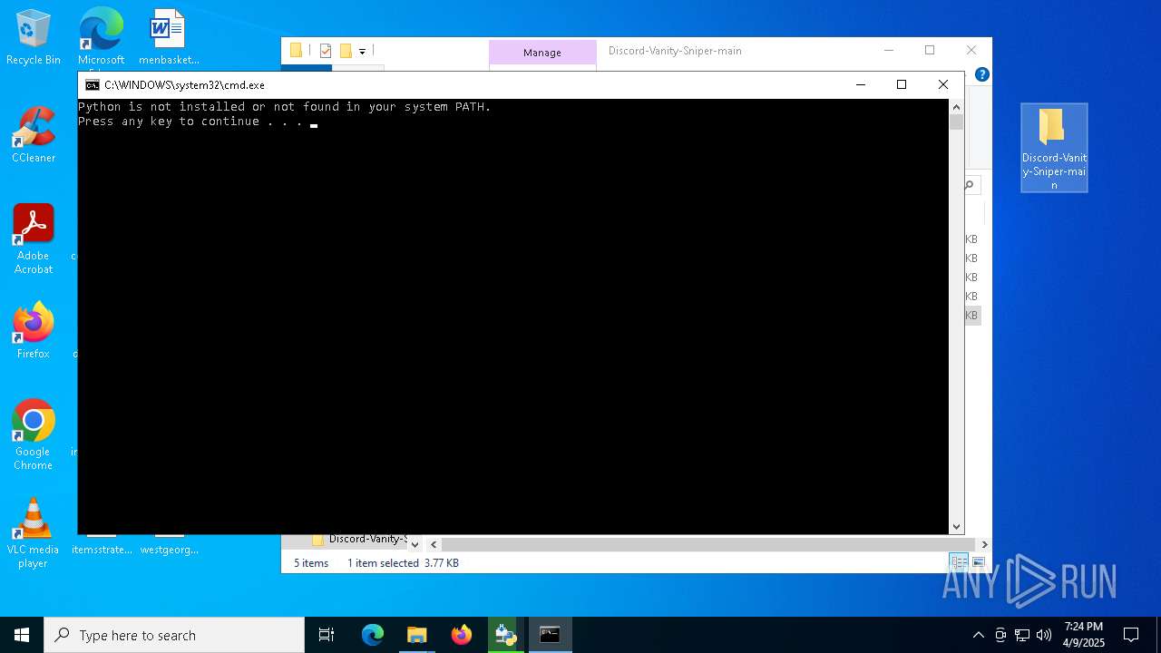Image resolution: width=1161 pixels, height=653 pixels.
Task: Open the network tray icon
Action: (1022, 635)
